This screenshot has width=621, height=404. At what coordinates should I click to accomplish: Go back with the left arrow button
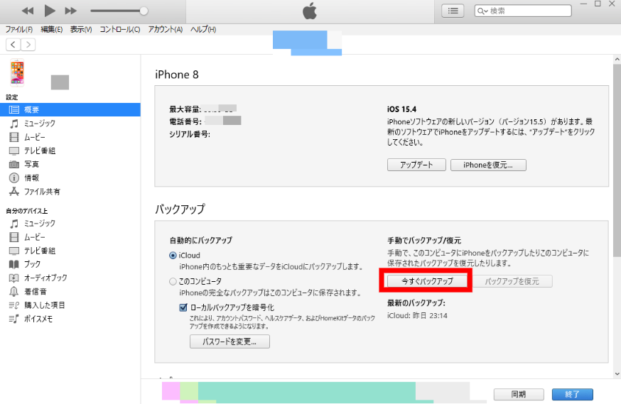pyautogui.click(x=13, y=44)
